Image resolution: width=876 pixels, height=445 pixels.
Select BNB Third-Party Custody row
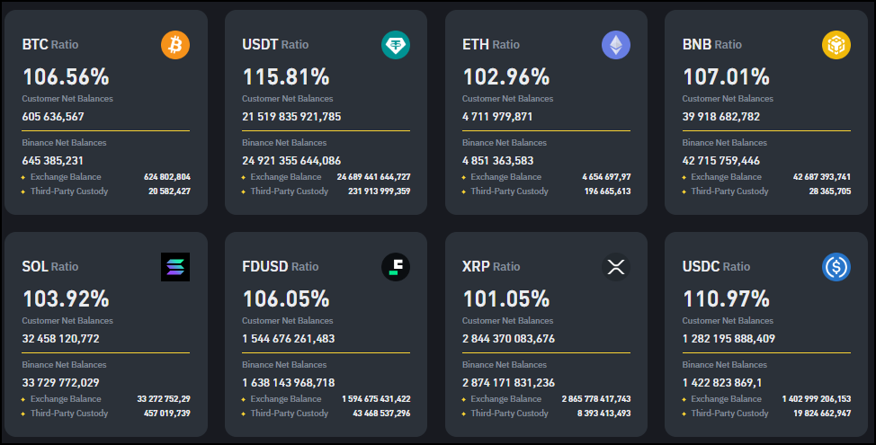(x=766, y=191)
